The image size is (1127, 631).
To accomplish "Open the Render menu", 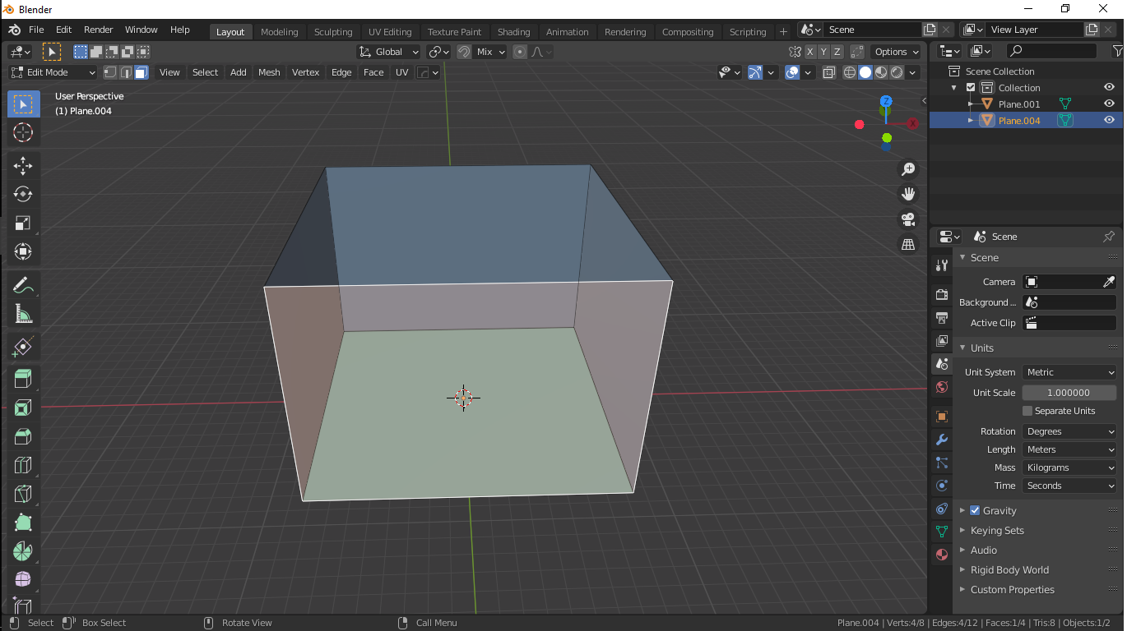I will (99, 30).
